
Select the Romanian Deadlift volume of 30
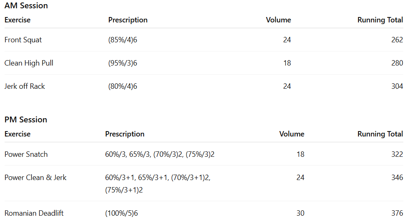point(300,213)
